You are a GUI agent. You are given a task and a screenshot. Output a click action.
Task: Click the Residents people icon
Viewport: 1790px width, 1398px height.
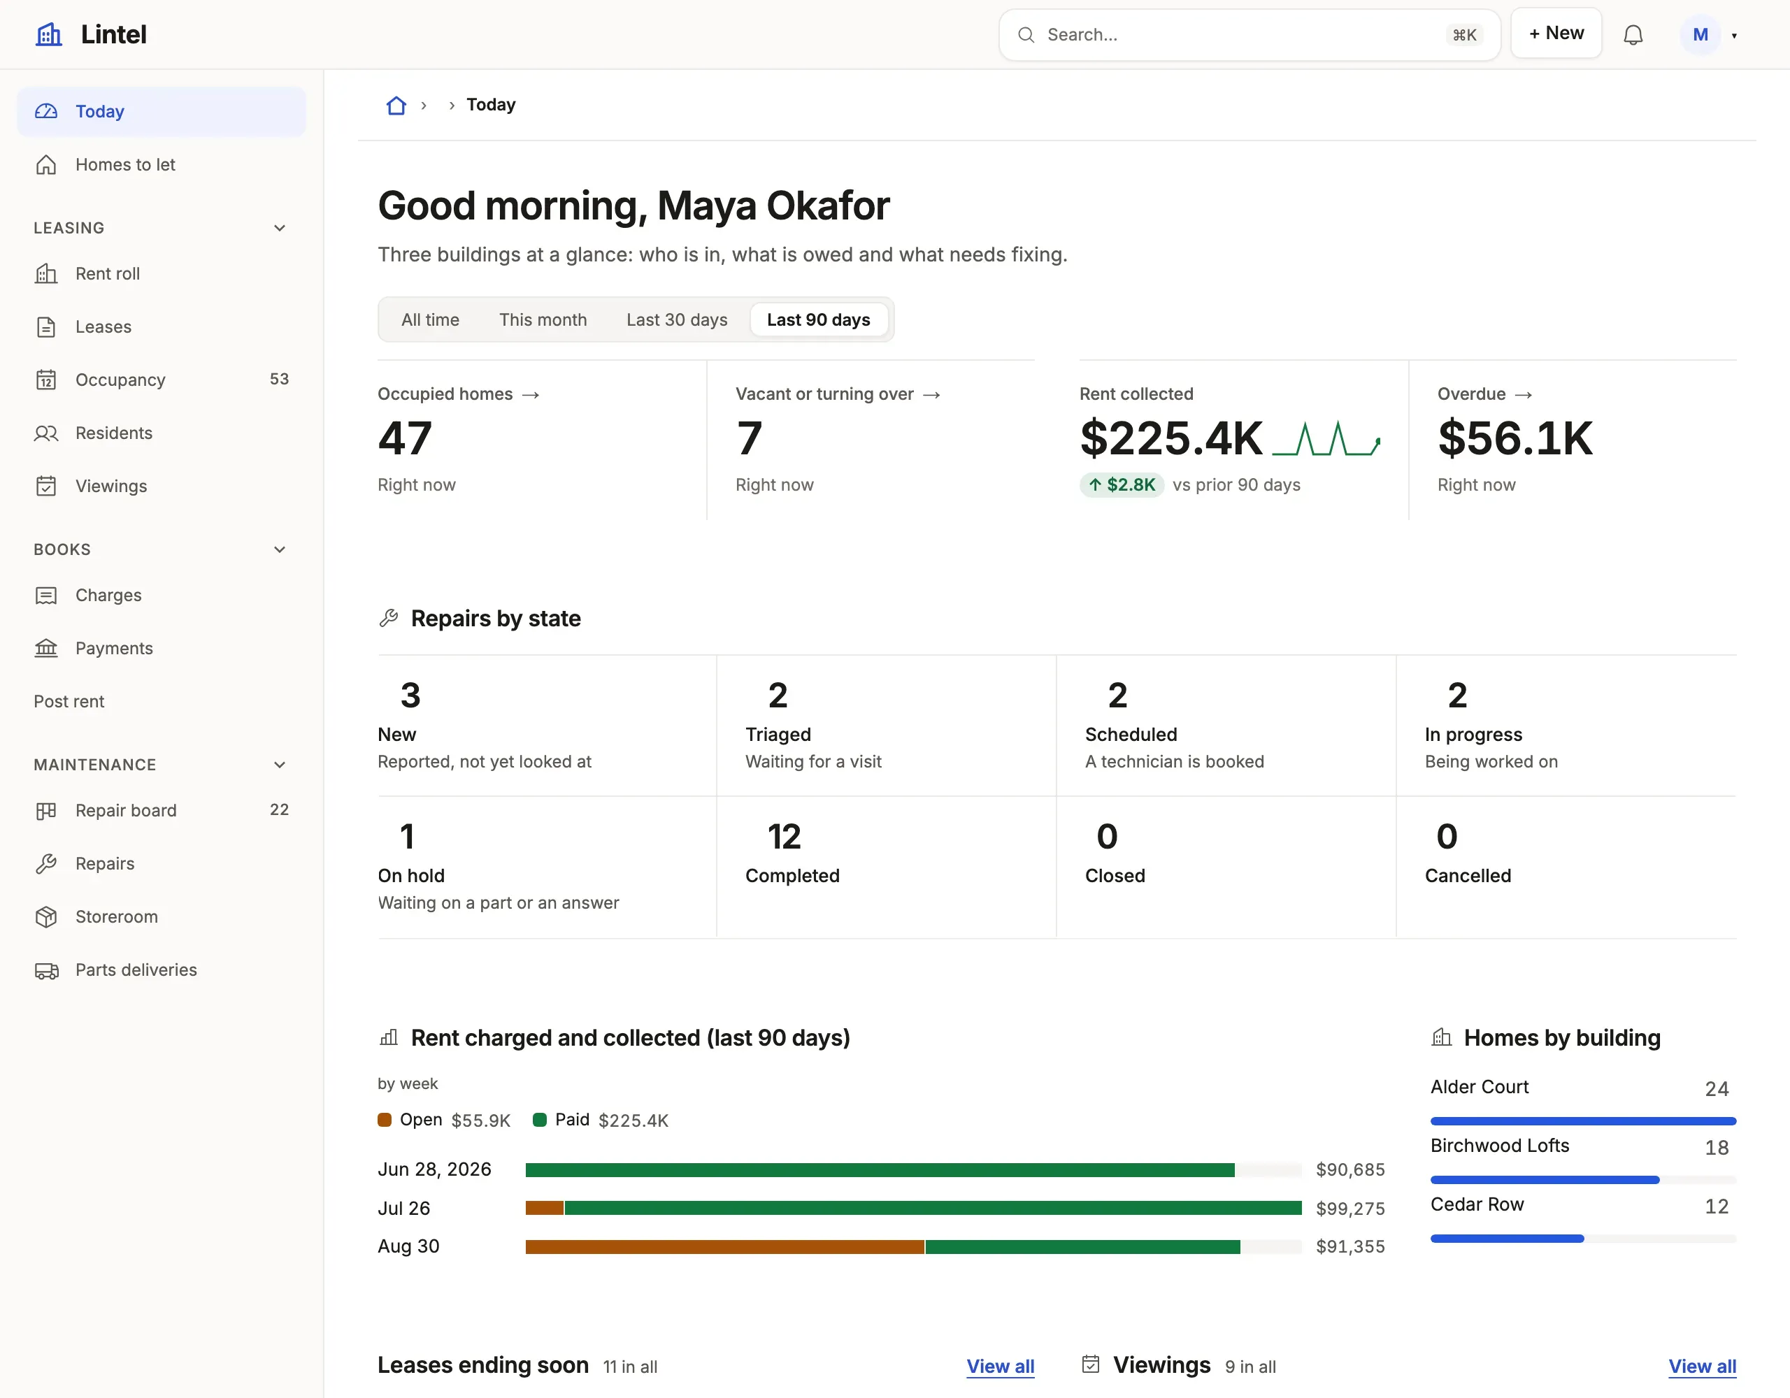(47, 433)
